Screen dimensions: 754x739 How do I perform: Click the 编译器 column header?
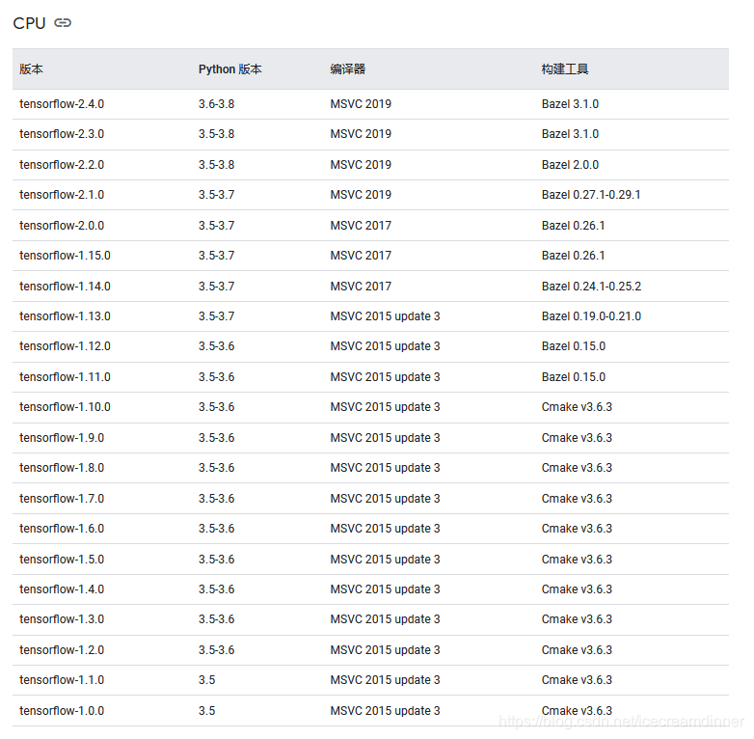[348, 69]
